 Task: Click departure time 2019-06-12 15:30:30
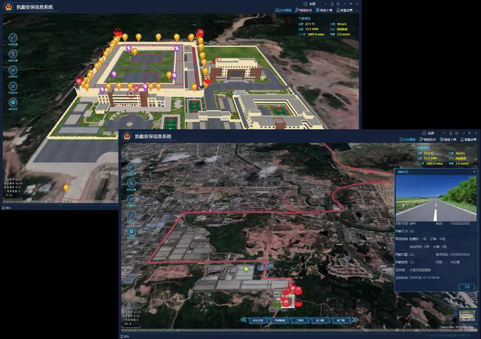tap(426, 277)
